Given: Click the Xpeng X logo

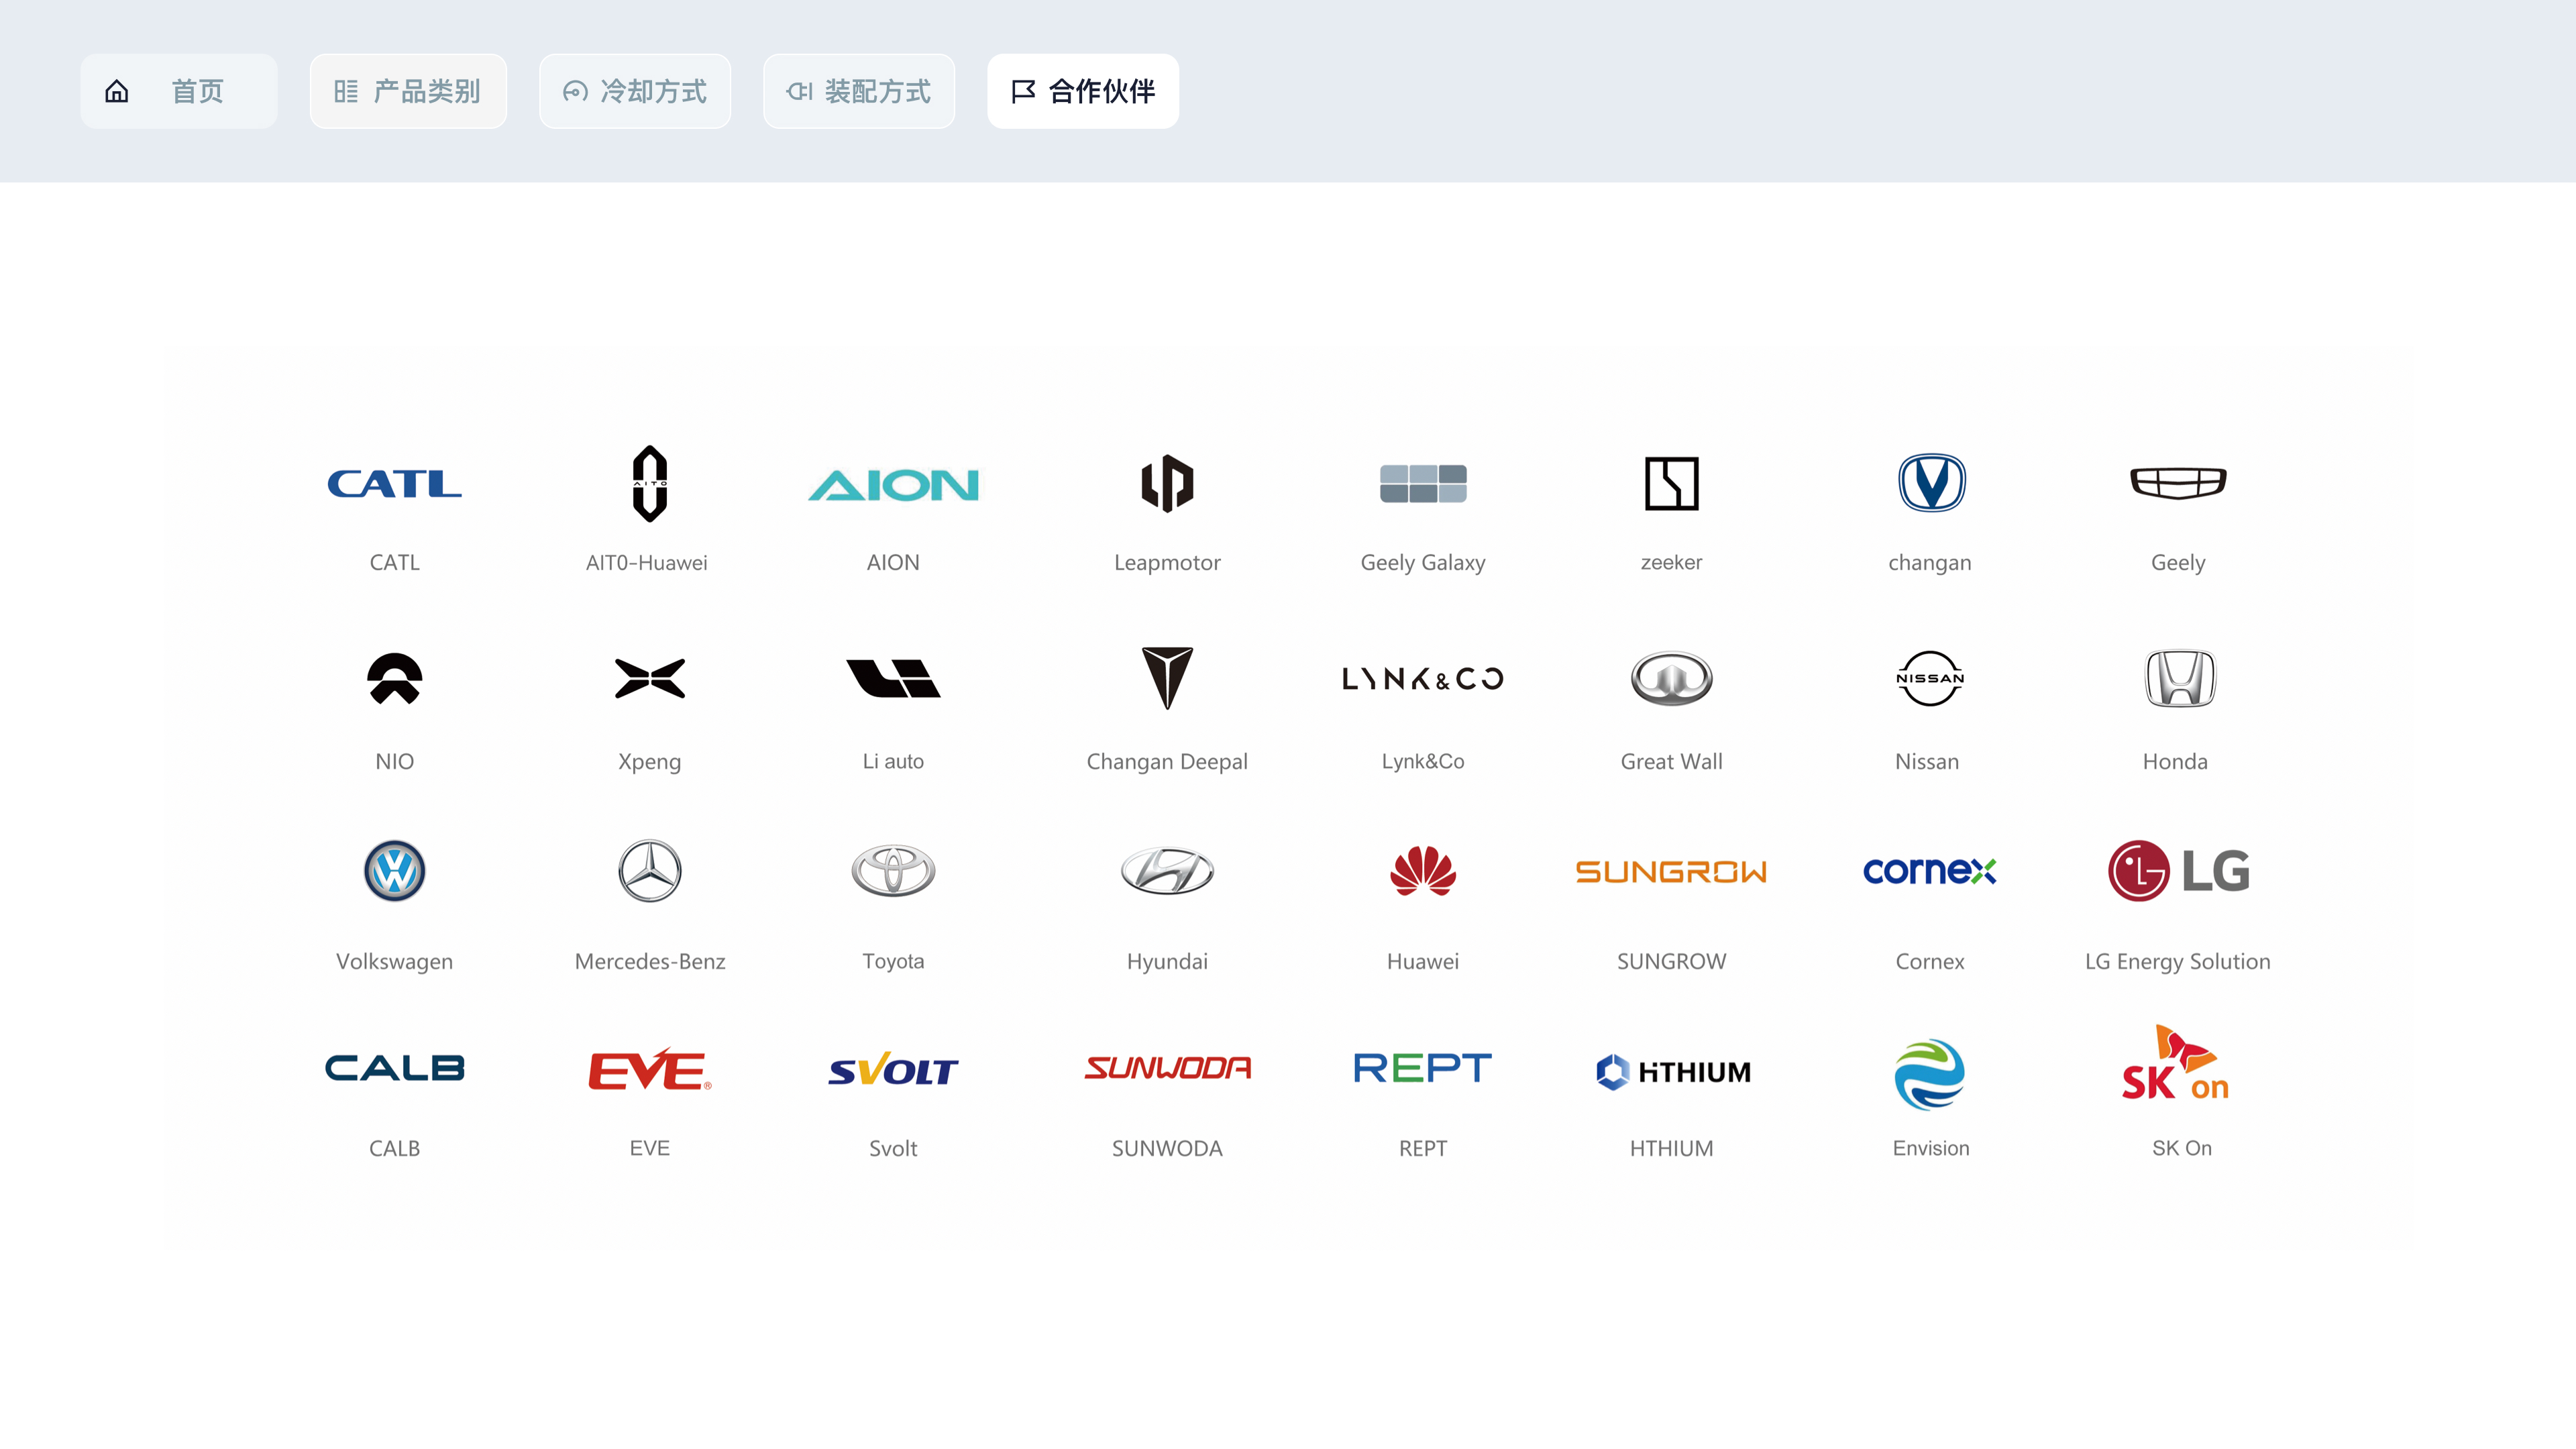Looking at the screenshot, I should click(650, 678).
